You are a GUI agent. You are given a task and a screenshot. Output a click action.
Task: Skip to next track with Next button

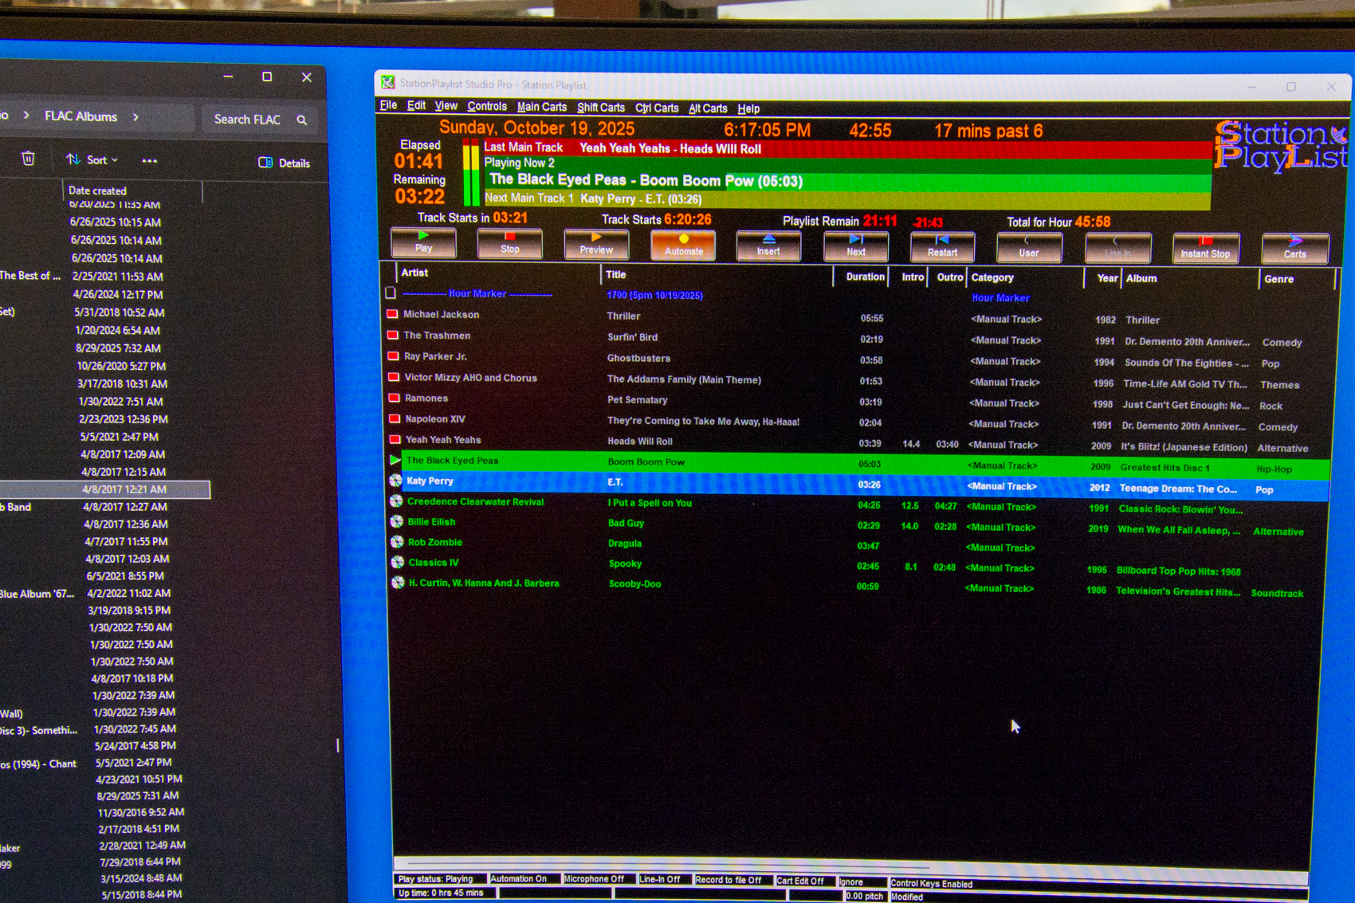(x=856, y=247)
